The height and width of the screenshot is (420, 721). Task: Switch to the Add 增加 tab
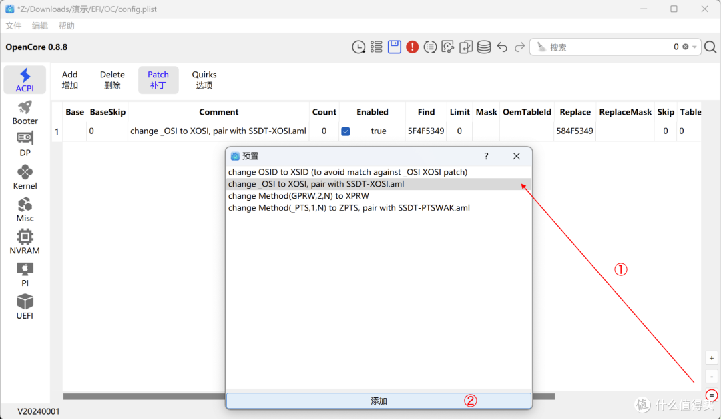[x=70, y=80]
